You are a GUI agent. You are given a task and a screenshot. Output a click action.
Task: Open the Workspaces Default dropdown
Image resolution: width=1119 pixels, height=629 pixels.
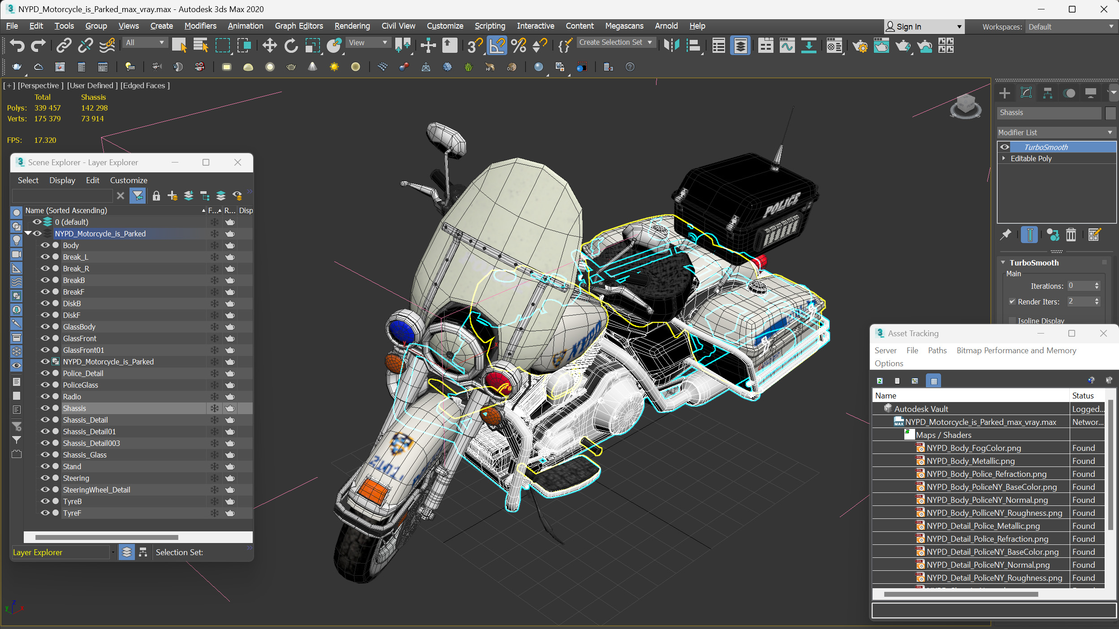coord(1071,27)
